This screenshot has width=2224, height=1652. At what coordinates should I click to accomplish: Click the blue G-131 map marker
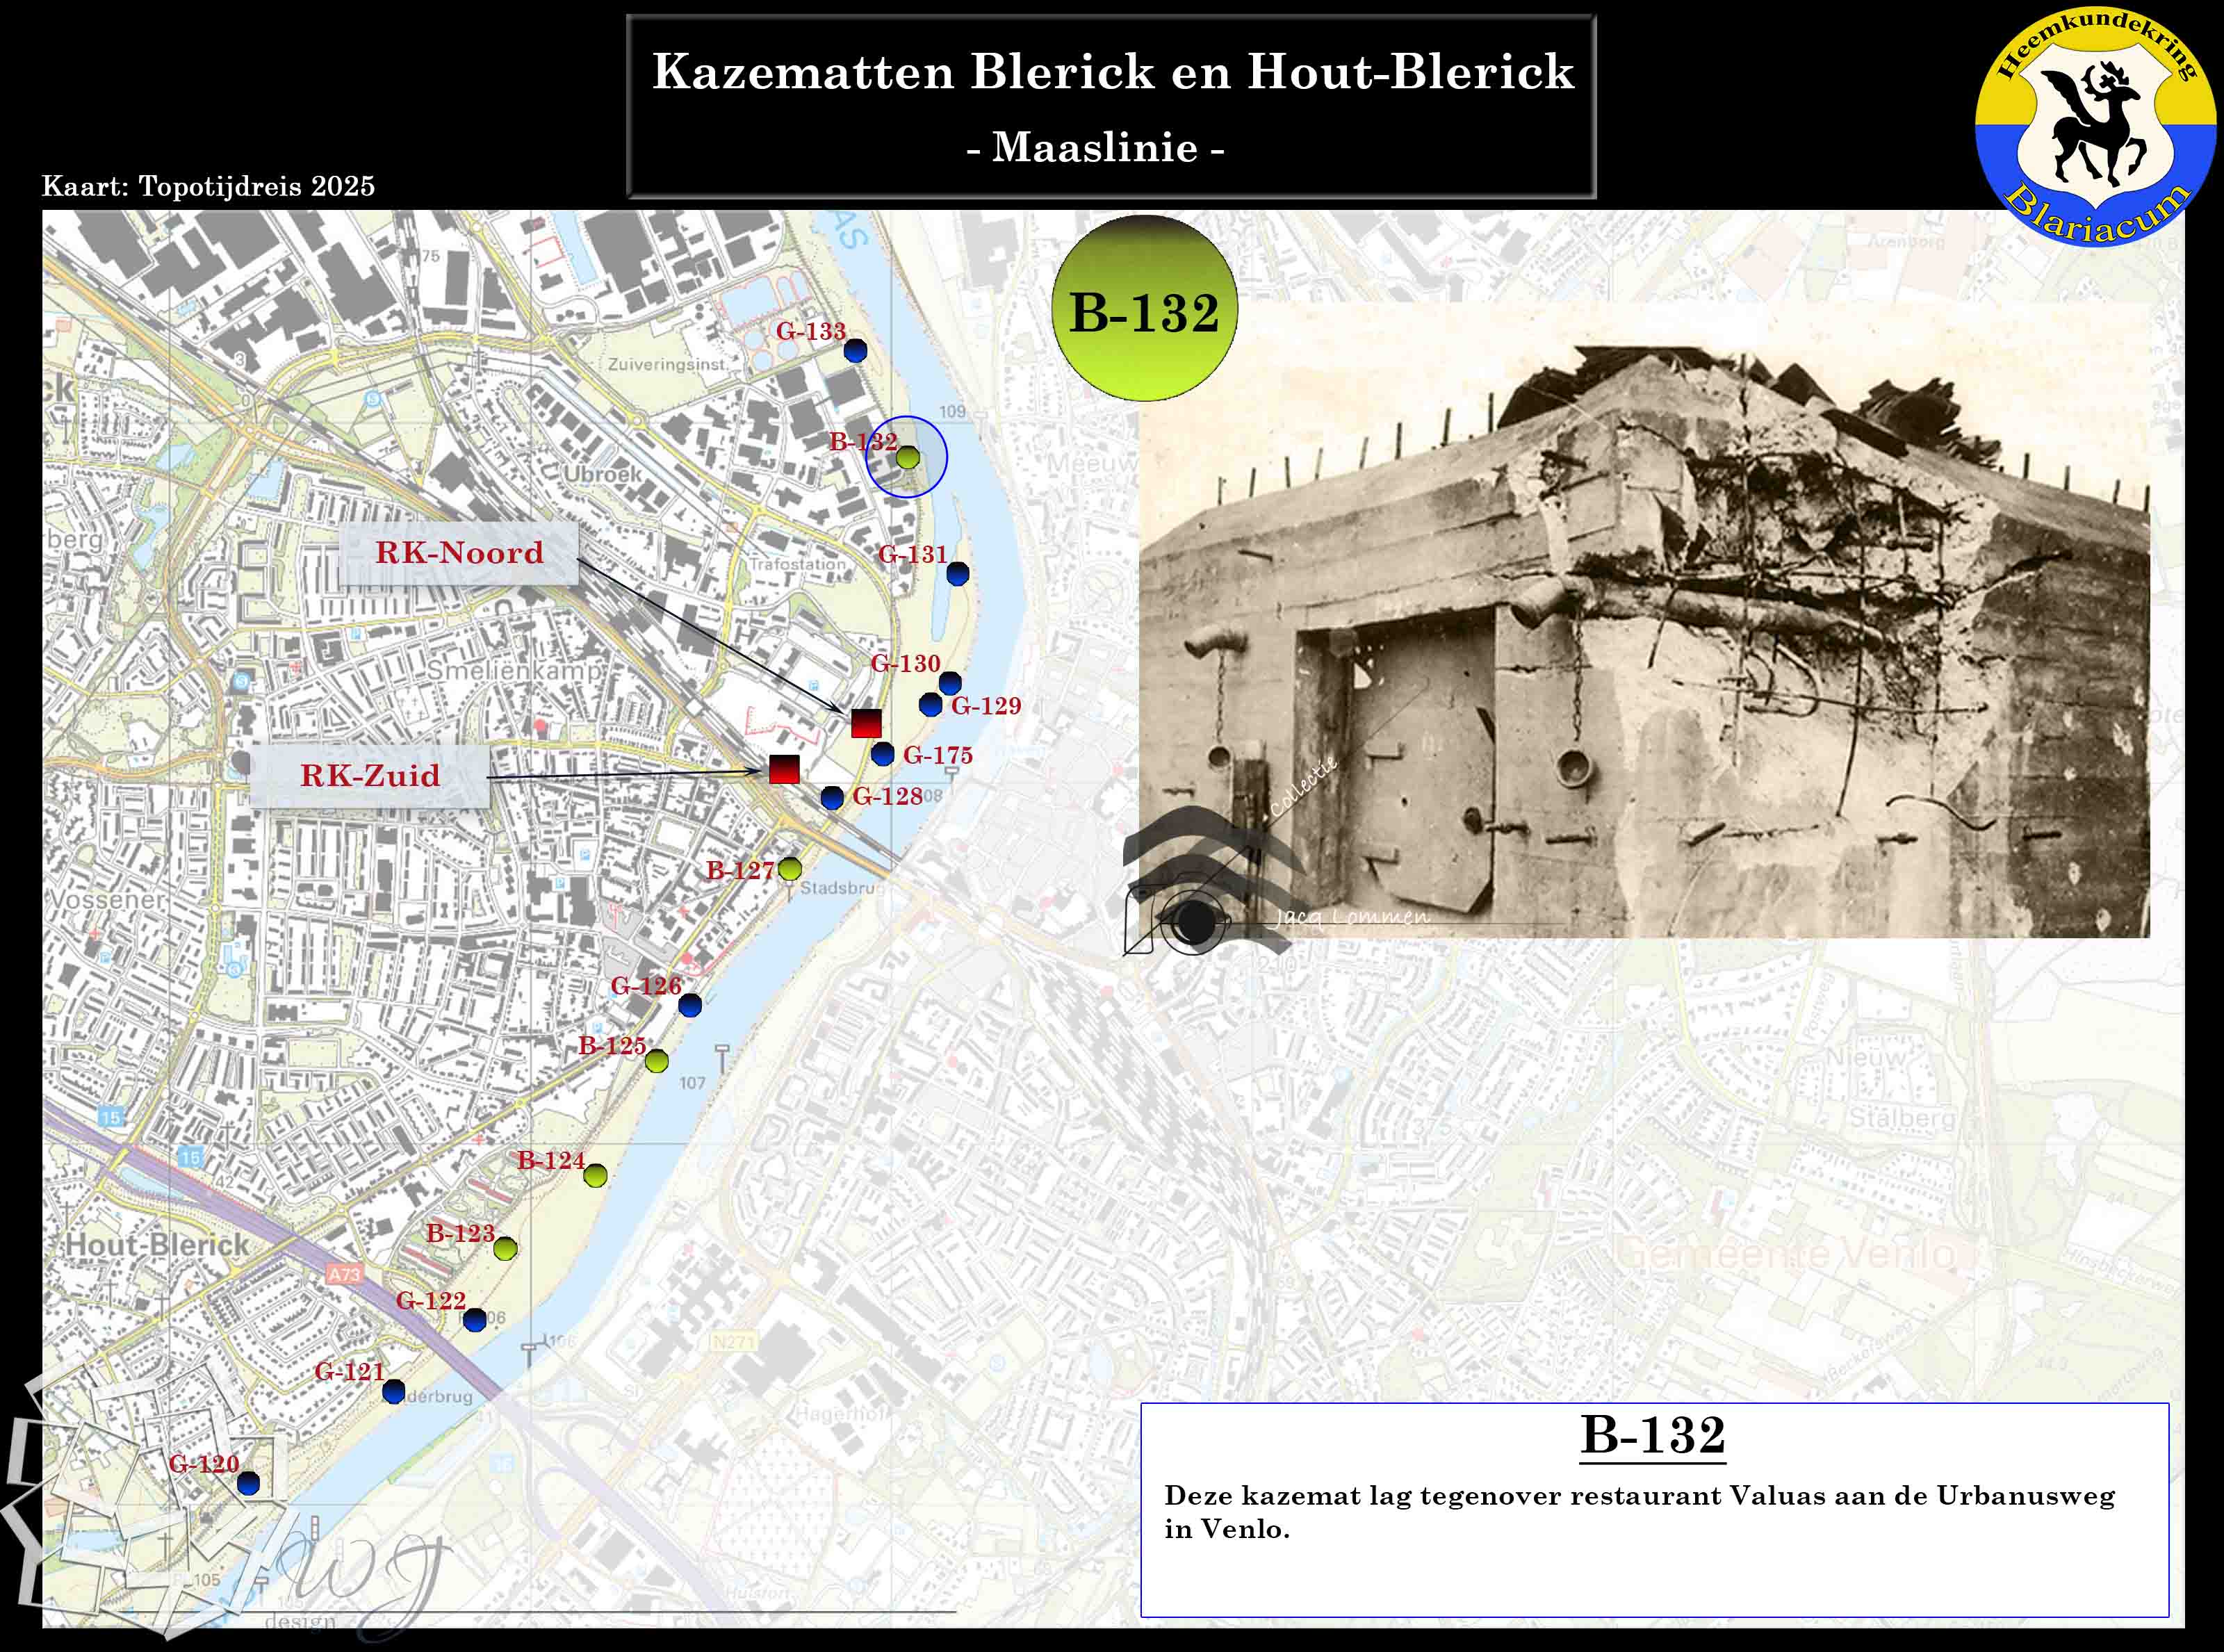tap(957, 574)
